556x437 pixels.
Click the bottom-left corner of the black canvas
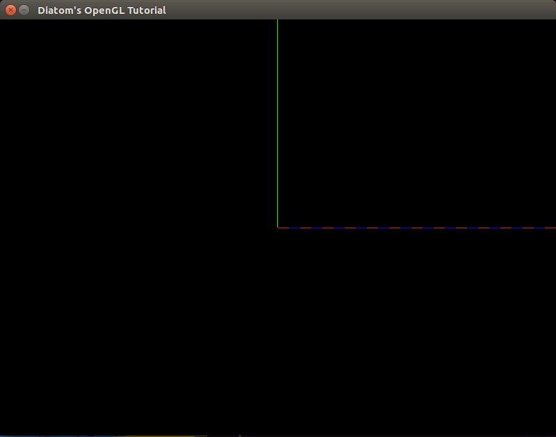click(2, 433)
